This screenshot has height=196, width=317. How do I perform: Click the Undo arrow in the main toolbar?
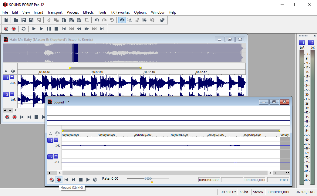click(x=97, y=20)
